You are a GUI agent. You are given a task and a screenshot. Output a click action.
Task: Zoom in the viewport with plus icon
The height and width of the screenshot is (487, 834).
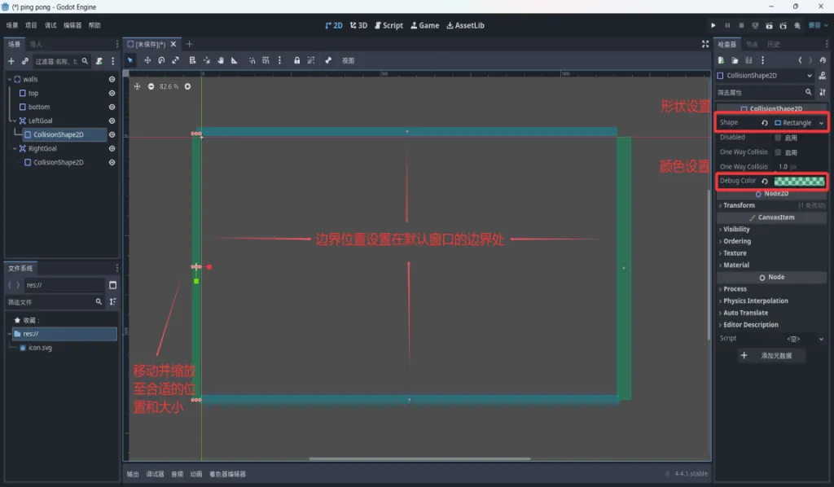point(188,86)
